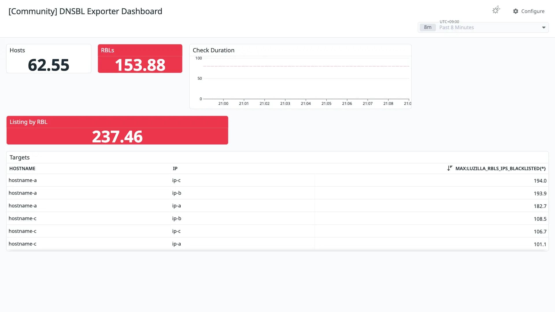Click ip-c cell in the 106.7 row
Viewport: 555px width, 312px height.
(x=176, y=231)
